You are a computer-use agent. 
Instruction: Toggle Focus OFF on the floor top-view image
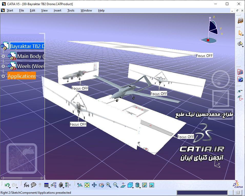[186, 137]
